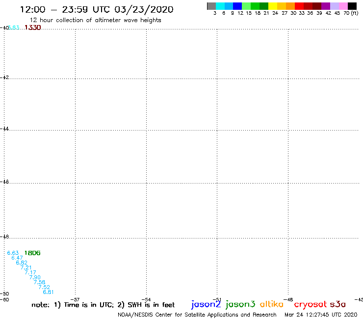
Task: Click the green 1806 time label
Action: pyautogui.click(x=32, y=253)
